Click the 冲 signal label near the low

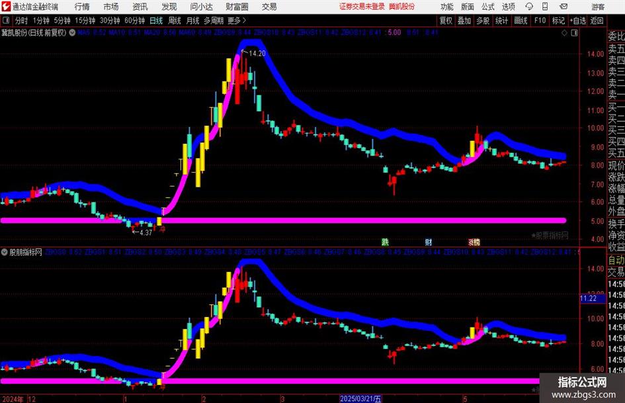click(x=162, y=229)
